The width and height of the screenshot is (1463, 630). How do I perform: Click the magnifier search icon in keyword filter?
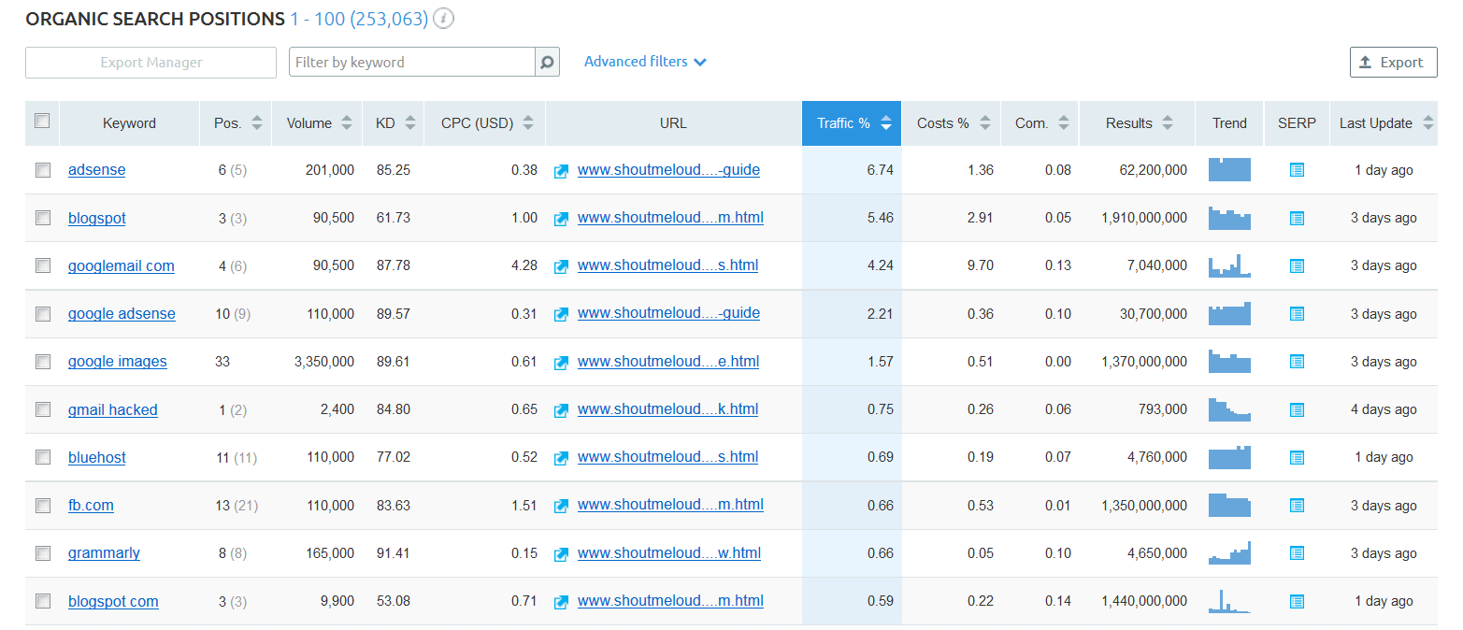tap(547, 63)
